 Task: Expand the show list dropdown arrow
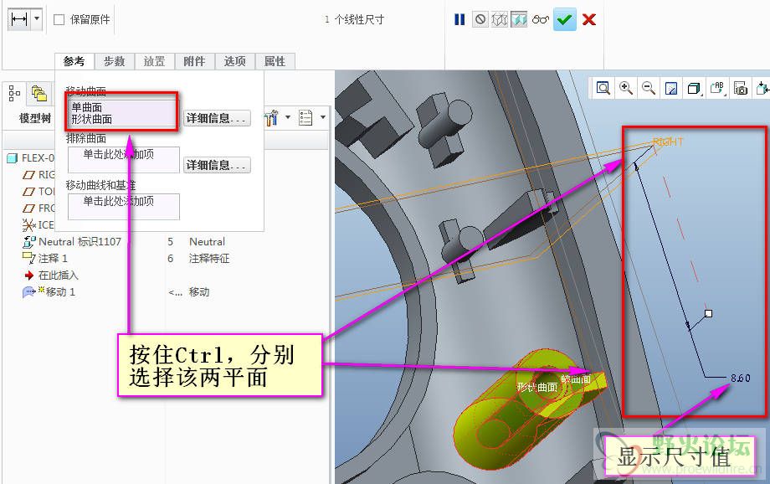tap(322, 117)
